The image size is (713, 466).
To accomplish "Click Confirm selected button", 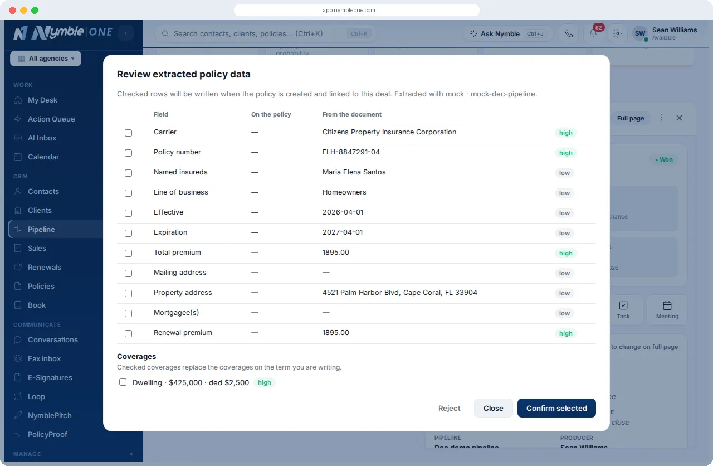I will (556, 408).
